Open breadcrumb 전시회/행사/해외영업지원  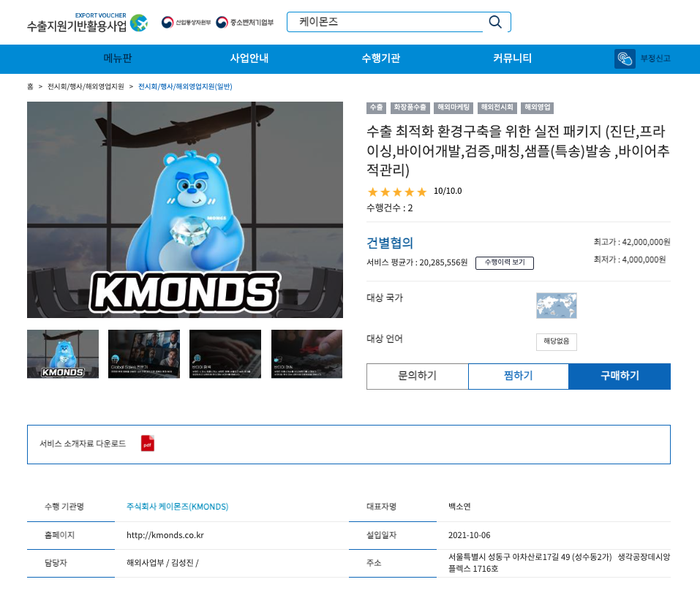tap(86, 86)
